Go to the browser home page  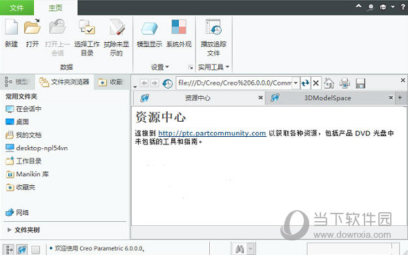pos(329,84)
